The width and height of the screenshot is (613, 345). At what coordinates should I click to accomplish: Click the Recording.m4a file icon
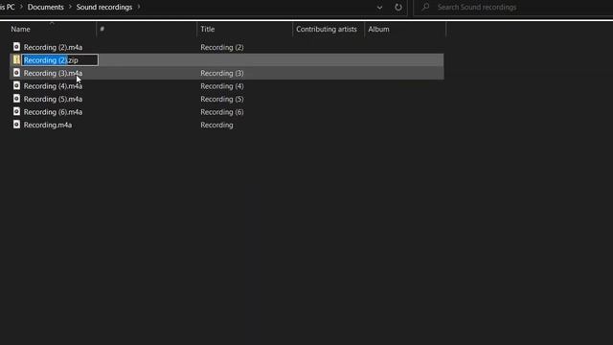coord(16,125)
